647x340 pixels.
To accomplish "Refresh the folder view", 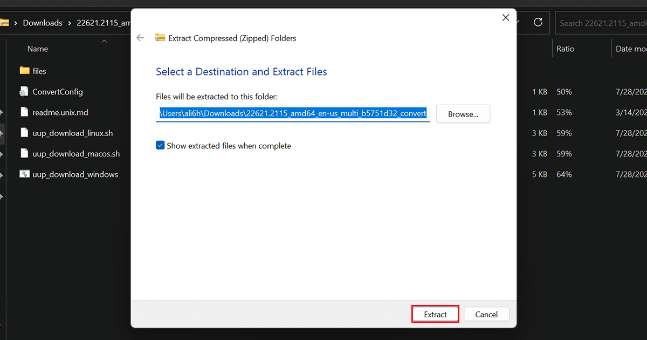I will tap(538, 23).
